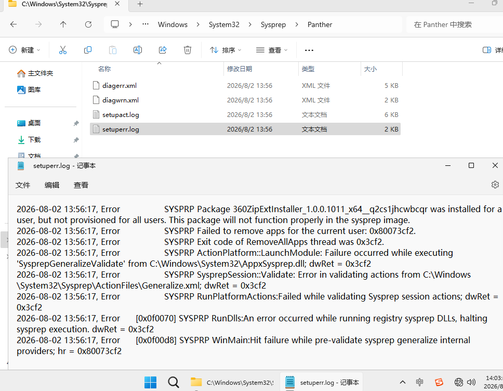Open Notepad 编辑 menu
This screenshot has width=503, height=391.
click(51, 185)
